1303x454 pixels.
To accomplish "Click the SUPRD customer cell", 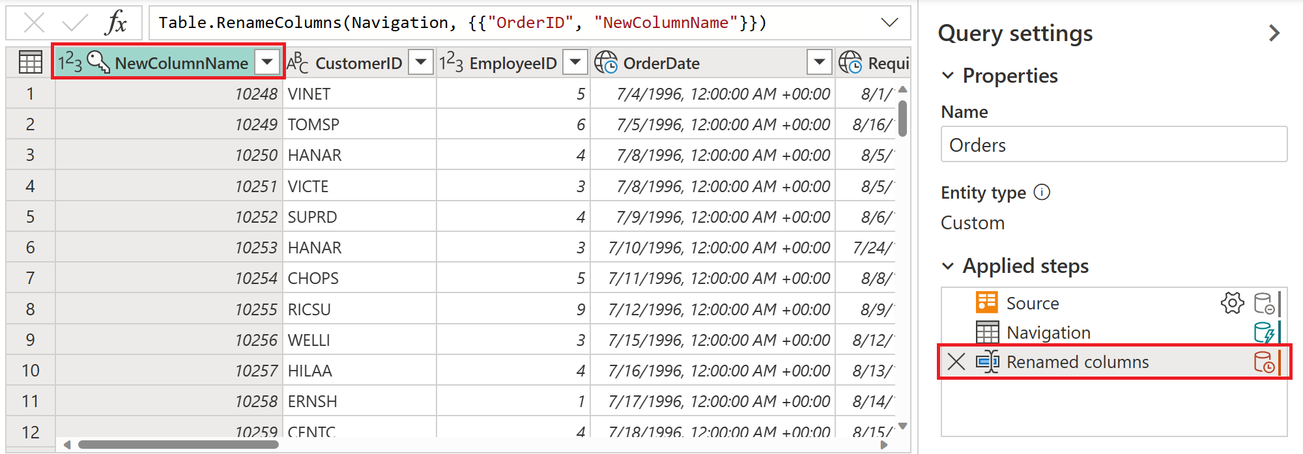I will (x=359, y=217).
